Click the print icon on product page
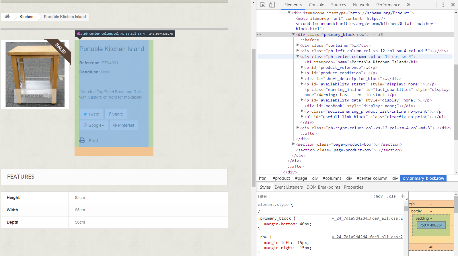The image size is (458, 256). 82,140
